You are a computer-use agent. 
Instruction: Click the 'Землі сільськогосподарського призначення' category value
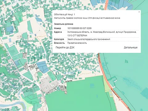[x=89, y=39]
